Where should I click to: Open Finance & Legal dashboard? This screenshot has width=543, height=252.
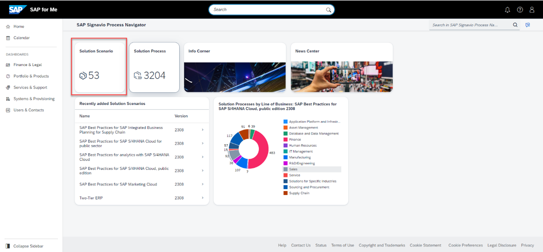[28, 65]
